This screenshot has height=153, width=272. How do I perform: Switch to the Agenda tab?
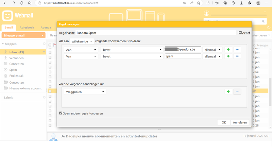[x=46, y=28]
